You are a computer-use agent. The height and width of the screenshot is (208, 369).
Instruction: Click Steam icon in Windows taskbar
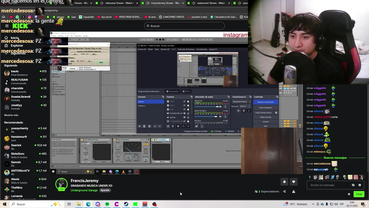pos(126,204)
